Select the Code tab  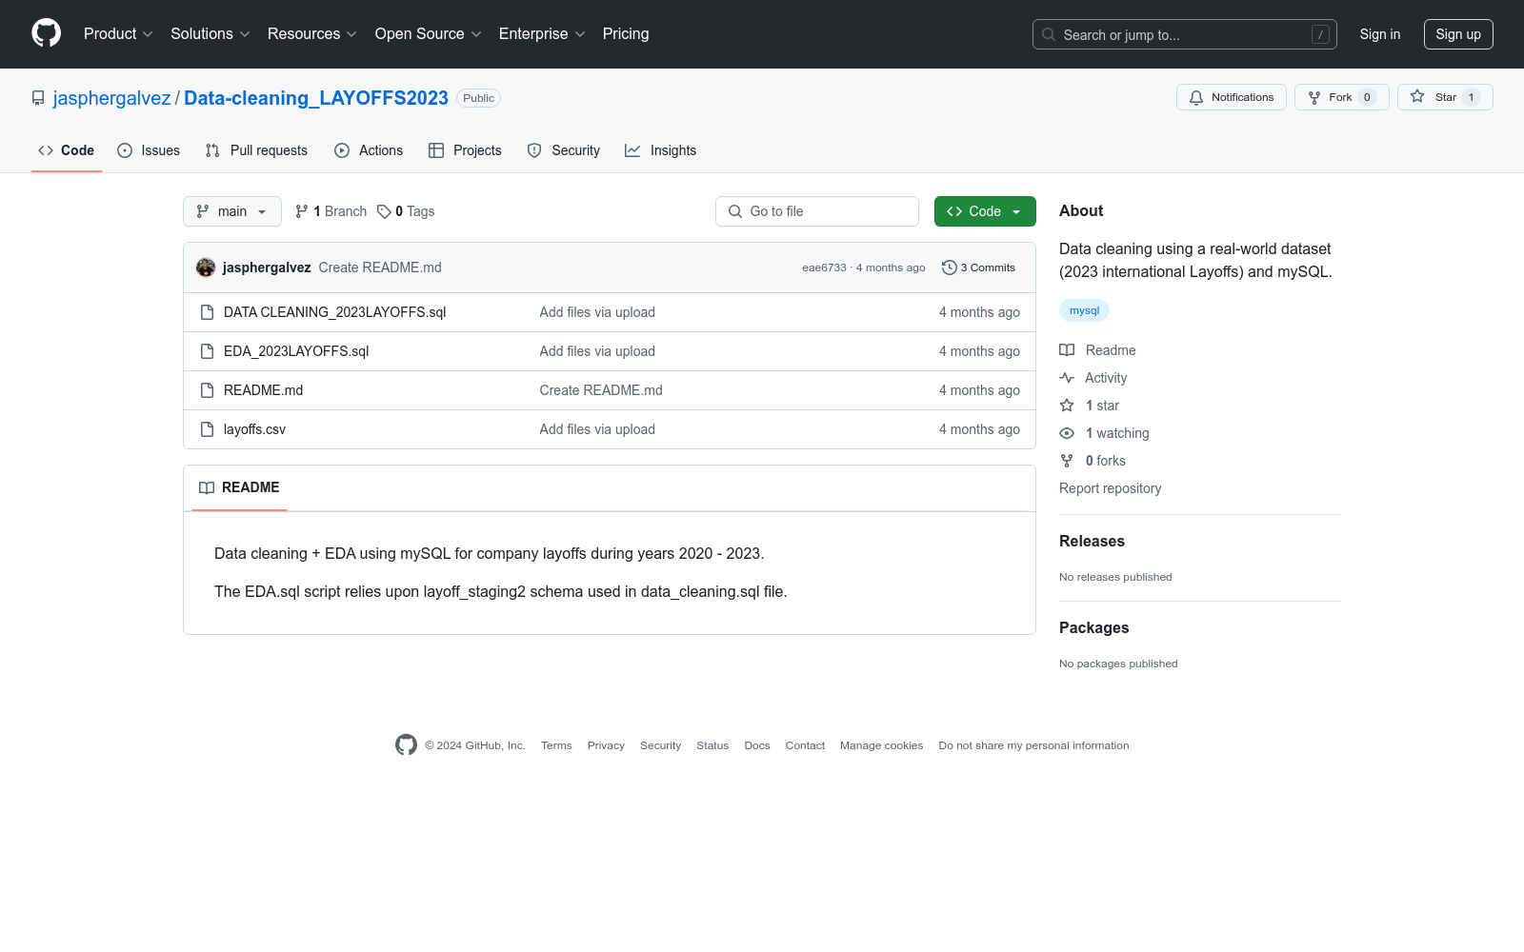point(67,150)
